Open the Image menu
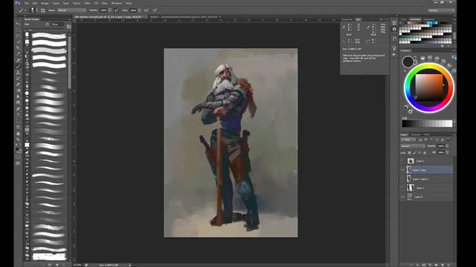The height and width of the screenshot is (267, 476). [45, 3]
